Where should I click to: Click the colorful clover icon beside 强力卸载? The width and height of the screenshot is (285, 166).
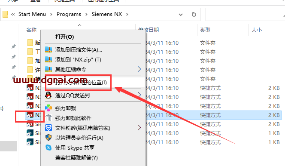(x=49, y=108)
